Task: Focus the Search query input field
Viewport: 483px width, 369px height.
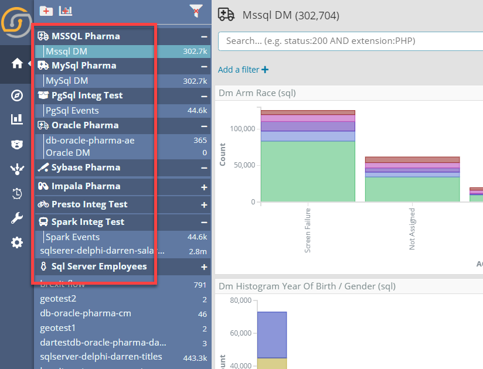Action: click(x=351, y=41)
